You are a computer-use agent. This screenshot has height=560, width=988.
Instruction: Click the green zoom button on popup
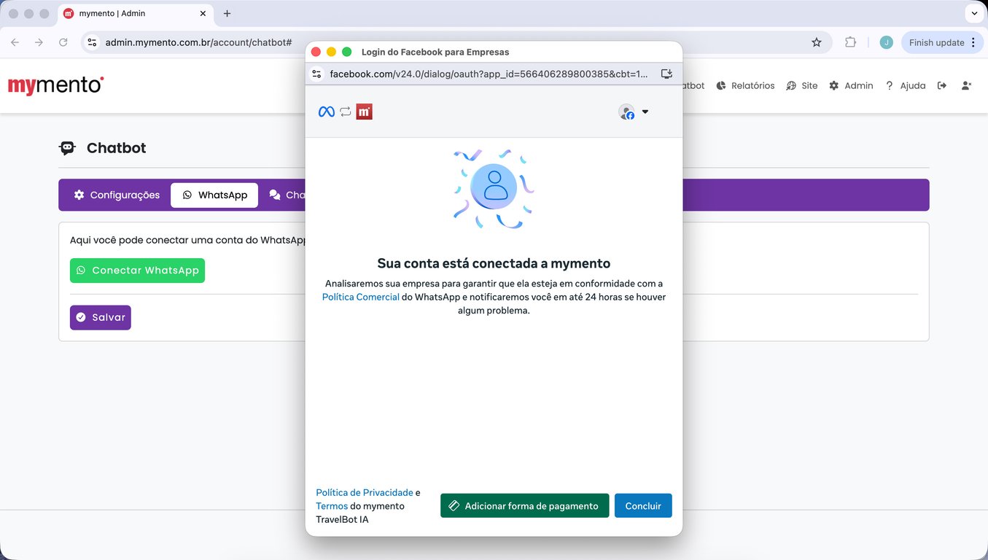click(347, 52)
